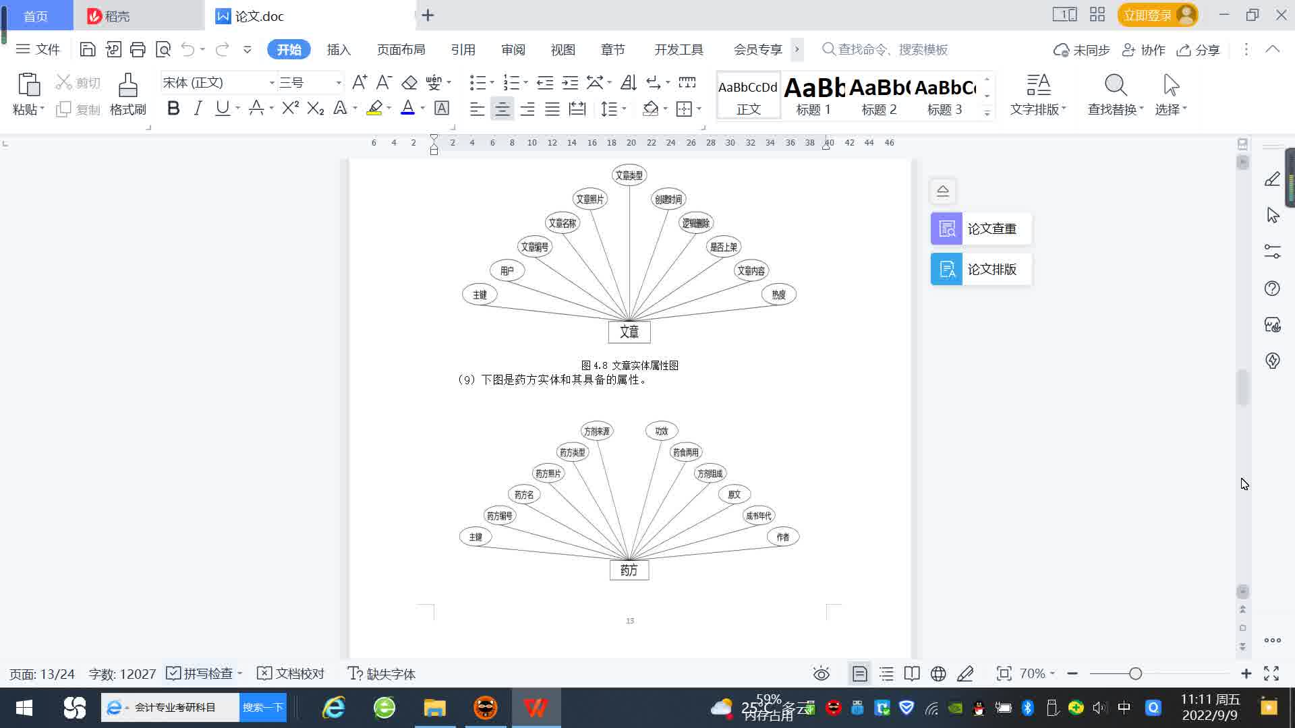This screenshot has height=728, width=1295.
Task: Switch to 视图 tab
Action: tap(563, 49)
